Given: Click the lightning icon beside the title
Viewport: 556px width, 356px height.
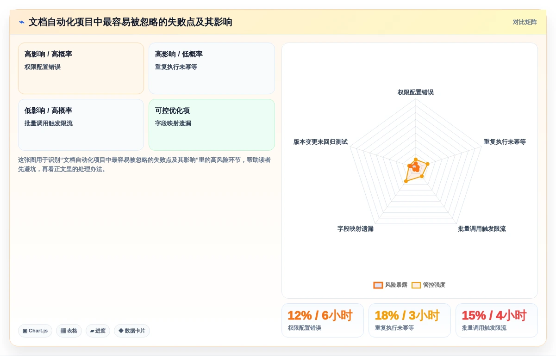Looking at the screenshot, I should point(22,22).
